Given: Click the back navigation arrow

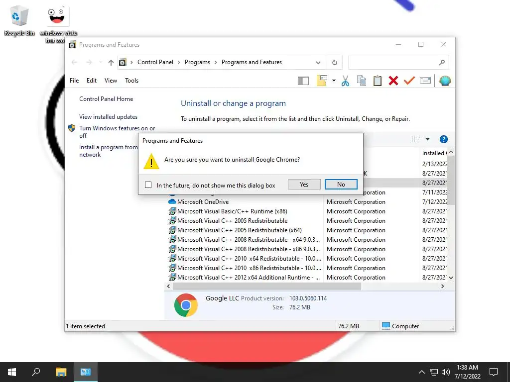Looking at the screenshot, I should (74, 62).
